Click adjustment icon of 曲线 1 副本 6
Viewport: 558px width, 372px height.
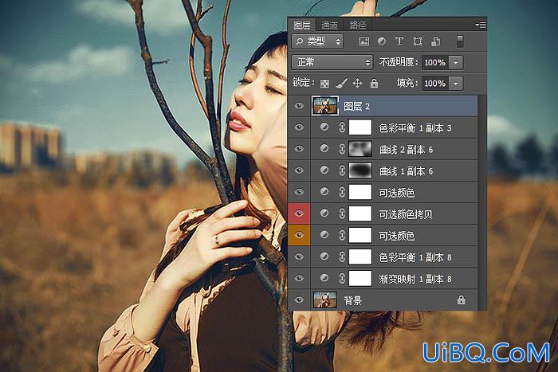pyautogui.click(x=324, y=170)
